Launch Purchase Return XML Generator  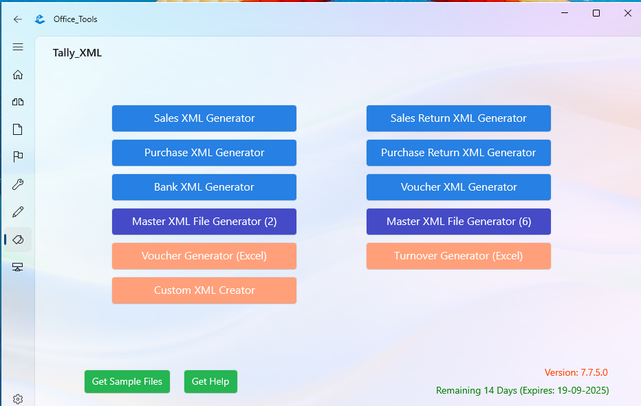[x=458, y=153]
